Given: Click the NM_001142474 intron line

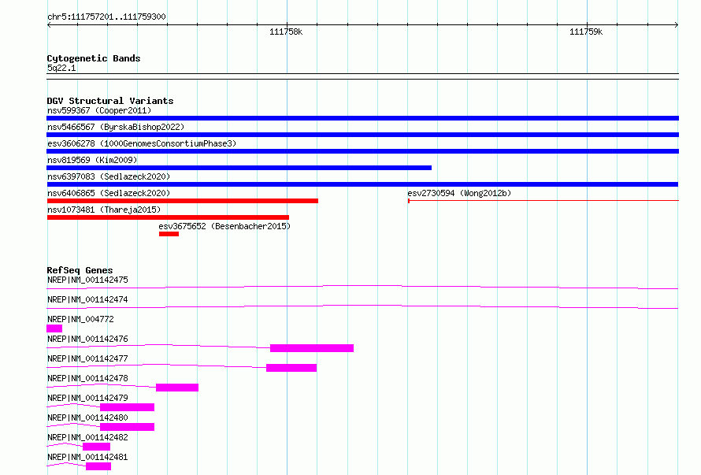Looking at the screenshot, I should coord(362,307).
